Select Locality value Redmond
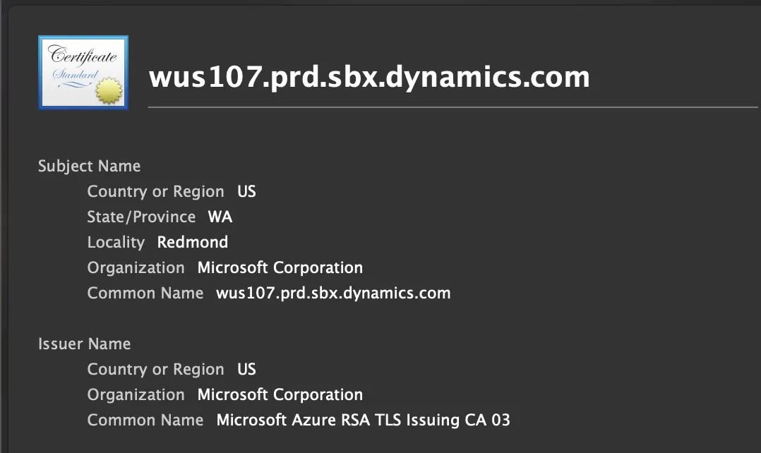This screenshot has width=761, height=453. click(x=193, y=242)
